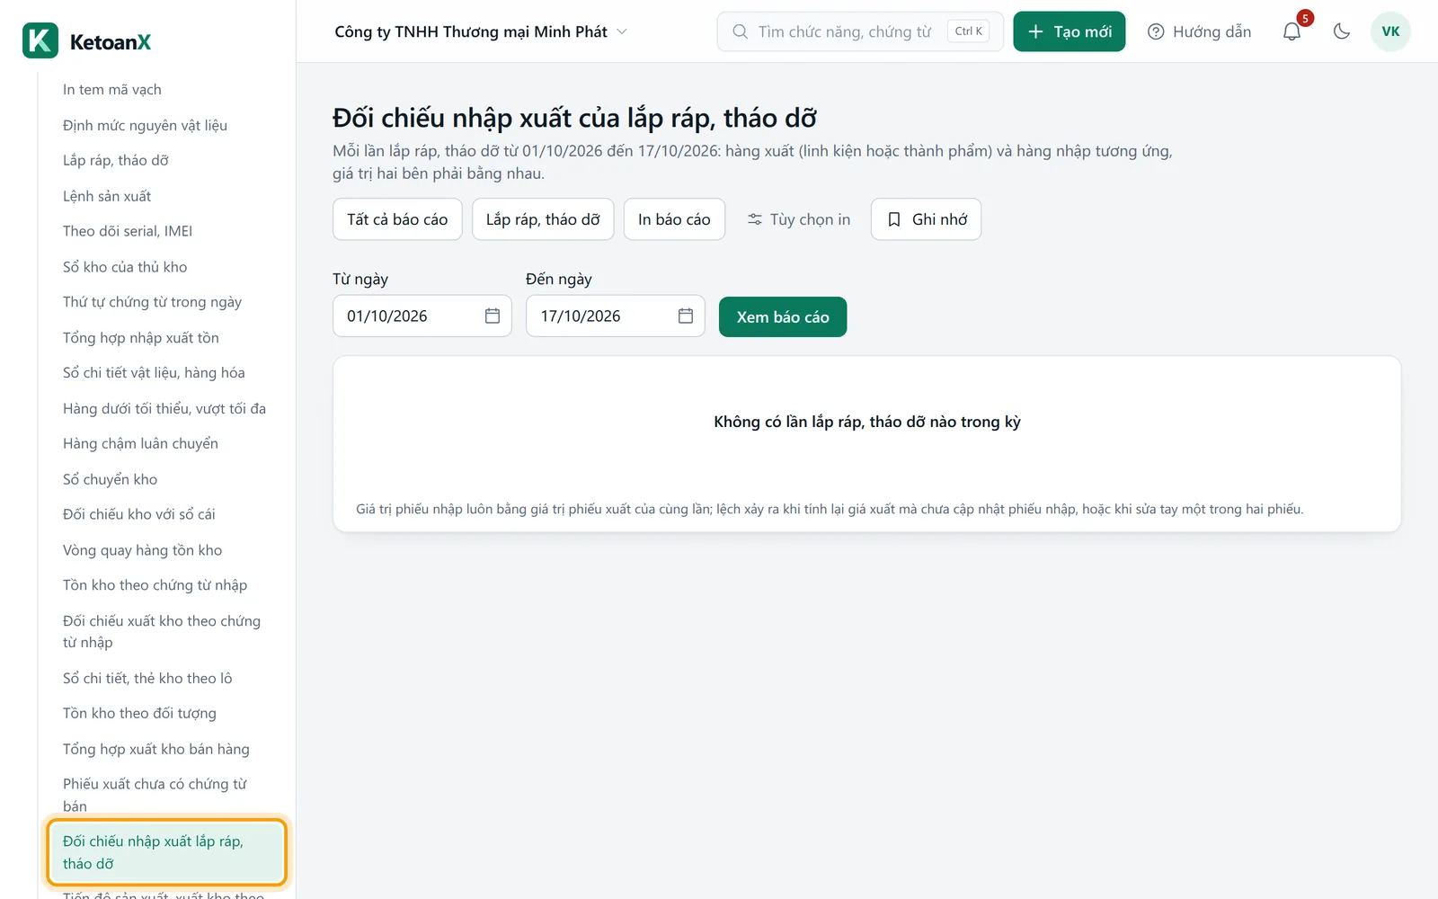
Task: Open calendar picker for Từ ngày
Action: pos(493,316)
